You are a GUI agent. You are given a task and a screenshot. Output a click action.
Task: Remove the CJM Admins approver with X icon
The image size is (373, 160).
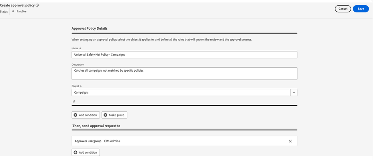point(290,141)
